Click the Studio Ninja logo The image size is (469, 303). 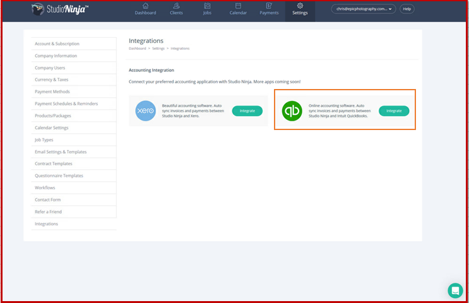[x=60, y=9]
